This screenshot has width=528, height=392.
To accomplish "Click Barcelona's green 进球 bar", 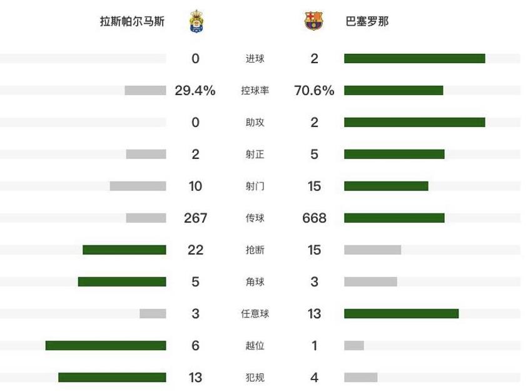I will [x=414, y=59].
